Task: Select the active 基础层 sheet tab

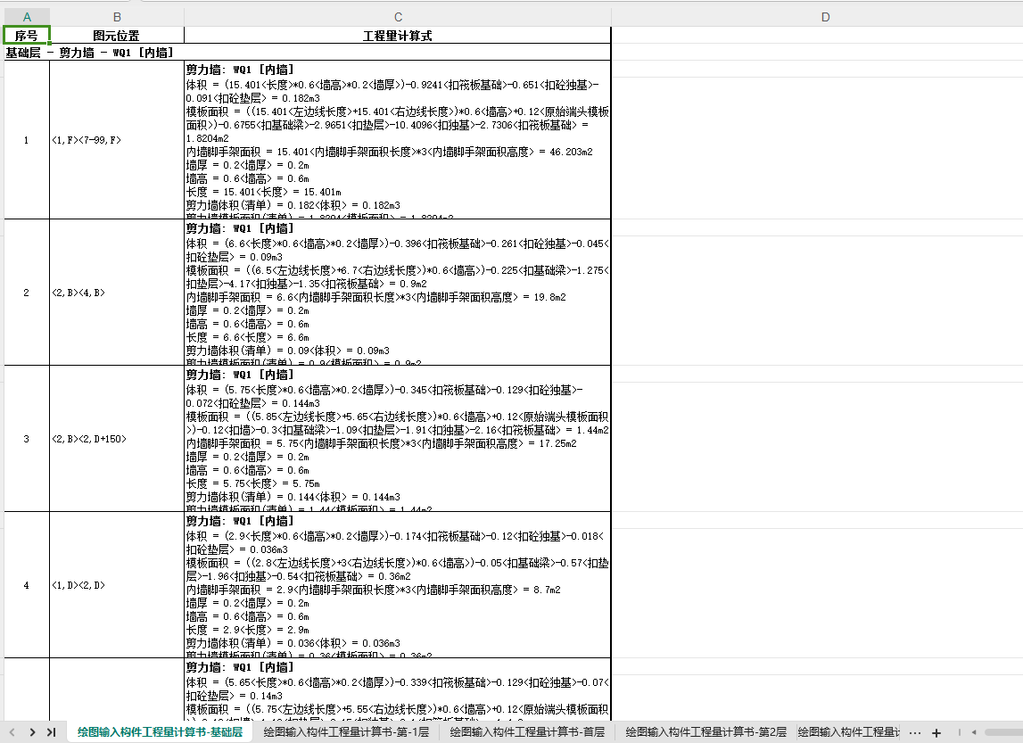Action: [x=160, y=732]
